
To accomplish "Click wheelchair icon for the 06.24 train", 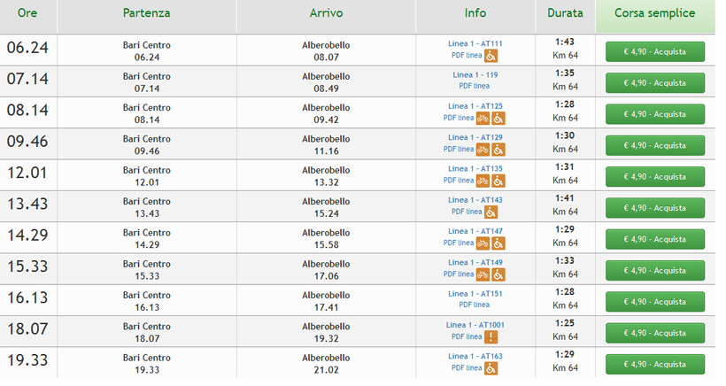I will [x=490, y=55].
